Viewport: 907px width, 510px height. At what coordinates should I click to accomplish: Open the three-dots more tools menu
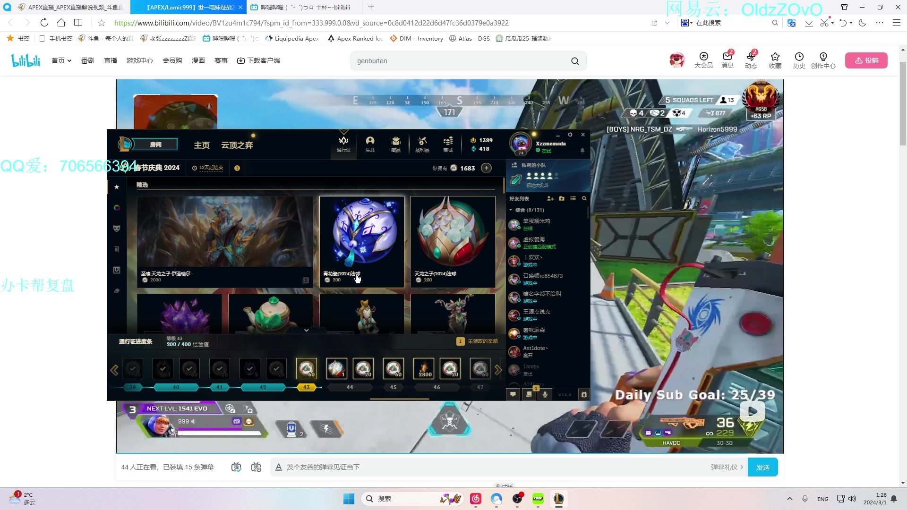[x=879, y=23]
